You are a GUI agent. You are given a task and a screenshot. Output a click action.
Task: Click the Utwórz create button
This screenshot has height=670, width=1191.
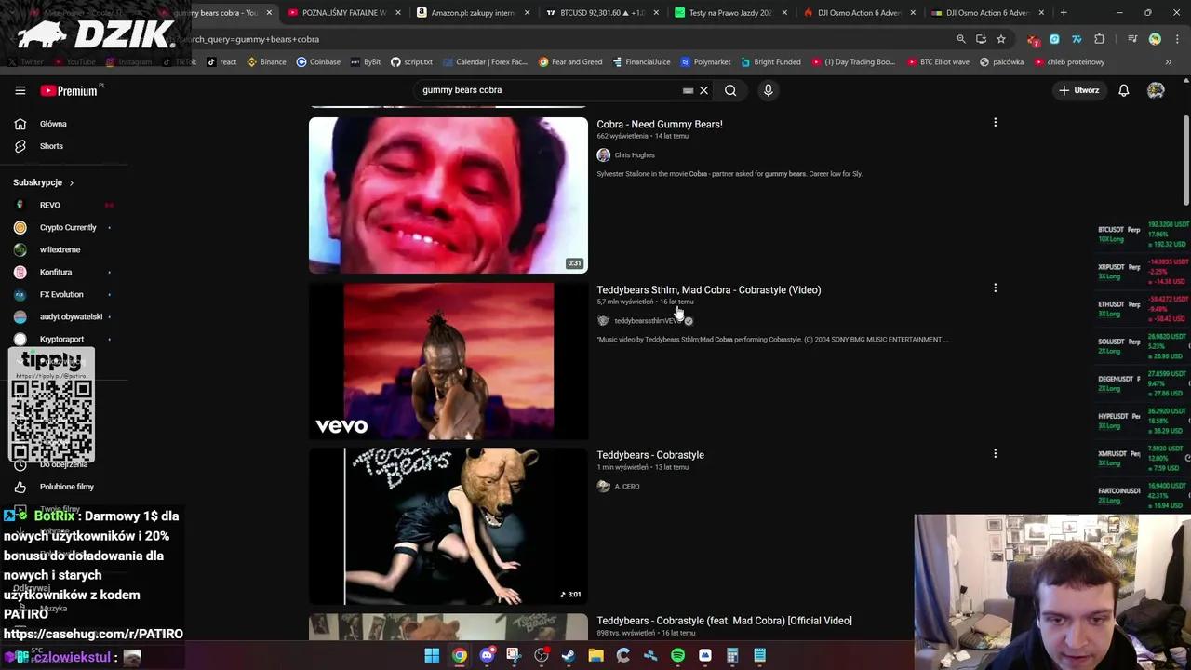click(x=1079, y=90)
